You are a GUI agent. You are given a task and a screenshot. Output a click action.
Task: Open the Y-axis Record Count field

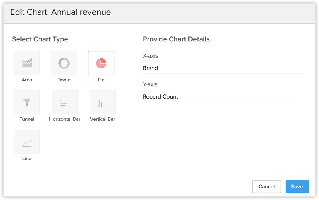(x=223, y=97)
